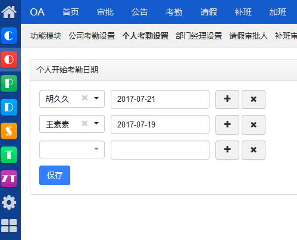Open the green T app icon

coord(9,155)
